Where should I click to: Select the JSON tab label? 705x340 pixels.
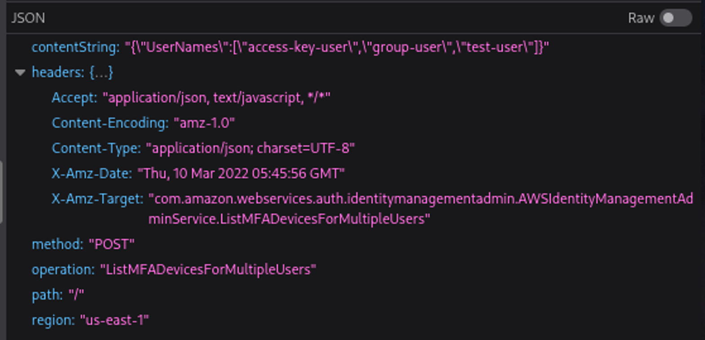tap(27, 18)
